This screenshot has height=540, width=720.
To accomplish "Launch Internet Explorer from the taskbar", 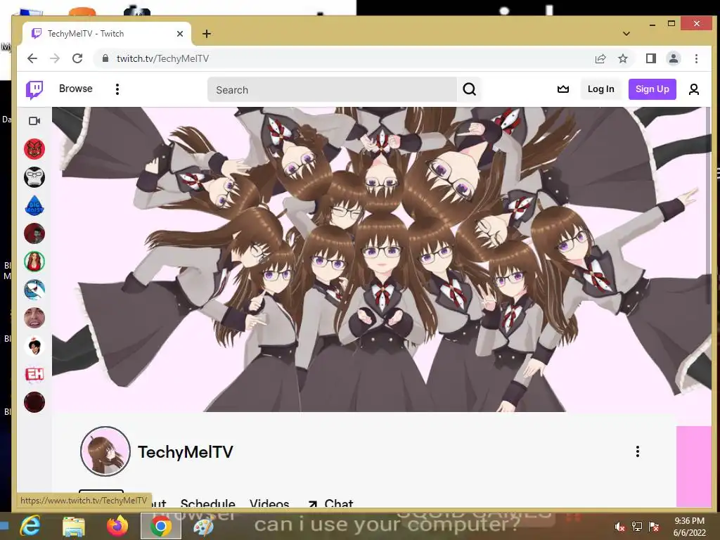I will [30, 526].
